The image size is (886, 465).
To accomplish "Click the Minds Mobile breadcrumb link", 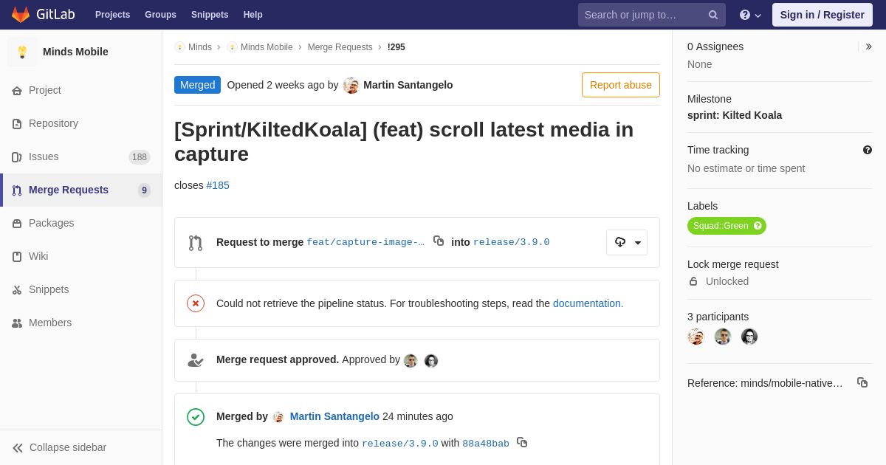I will click(267, 47).
